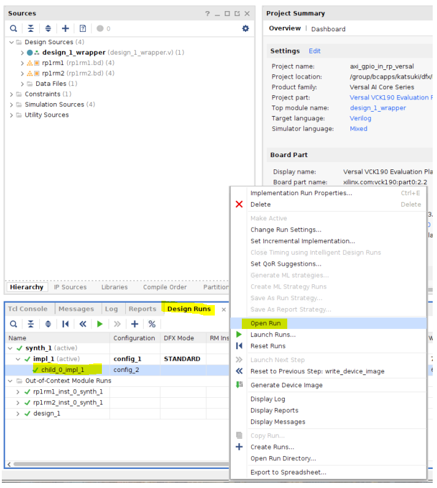Open Sources panel settings gear
Viewport: 437px width, 488px height.
tap(246, 29)
